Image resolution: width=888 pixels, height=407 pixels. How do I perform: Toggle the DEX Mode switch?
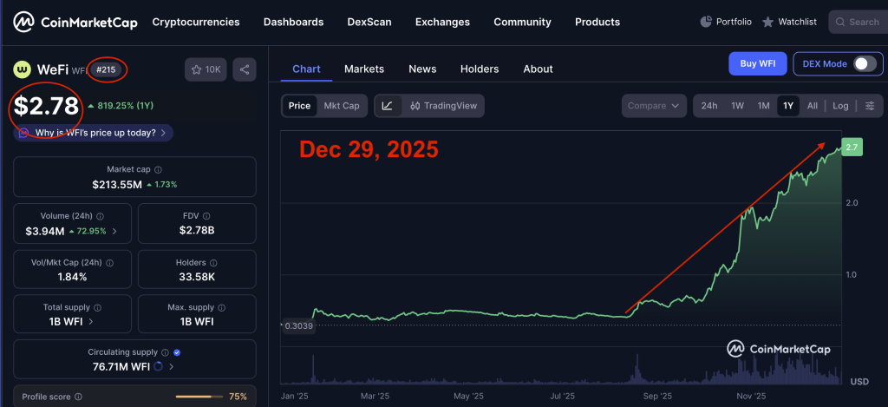click(x=865, y=63)
